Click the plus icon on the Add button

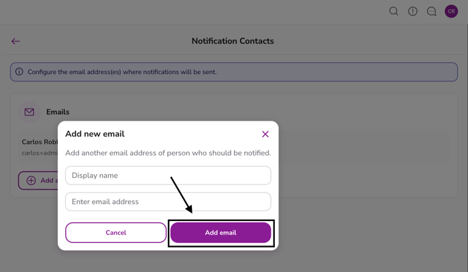(x=31, y=180)
